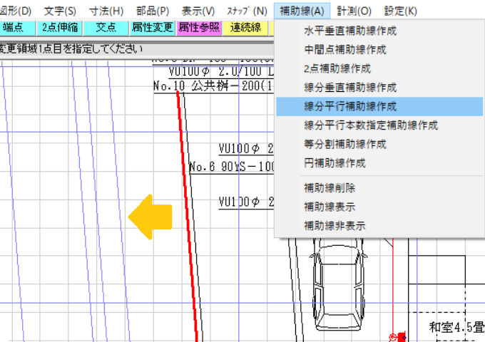Open the 文字(S) menu

(60, 11)
